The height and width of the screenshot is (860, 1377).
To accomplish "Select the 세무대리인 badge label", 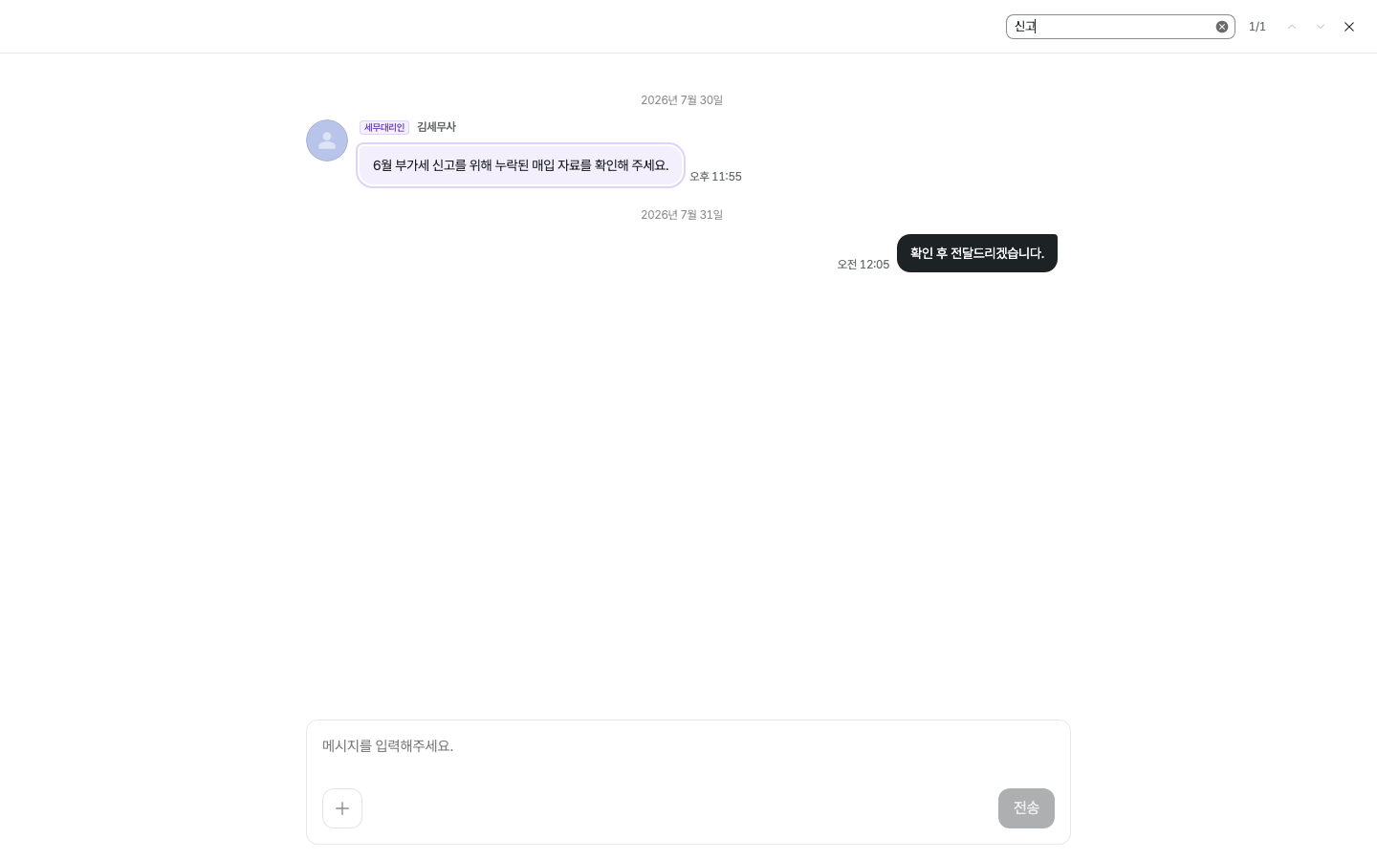I will pyautogui.click(x=384, y=127).
